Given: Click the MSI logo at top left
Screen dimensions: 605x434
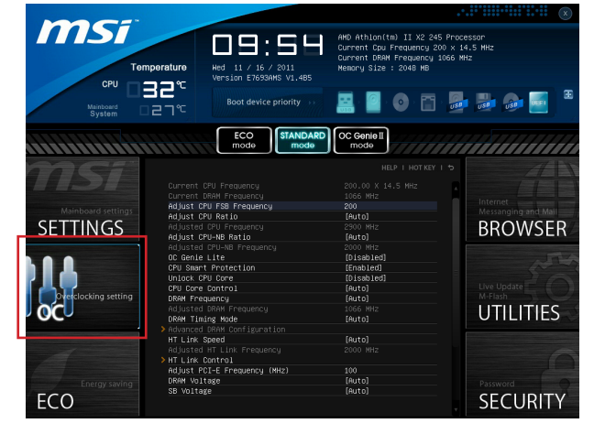Looking at the screenshot, I should coord(86,32).
